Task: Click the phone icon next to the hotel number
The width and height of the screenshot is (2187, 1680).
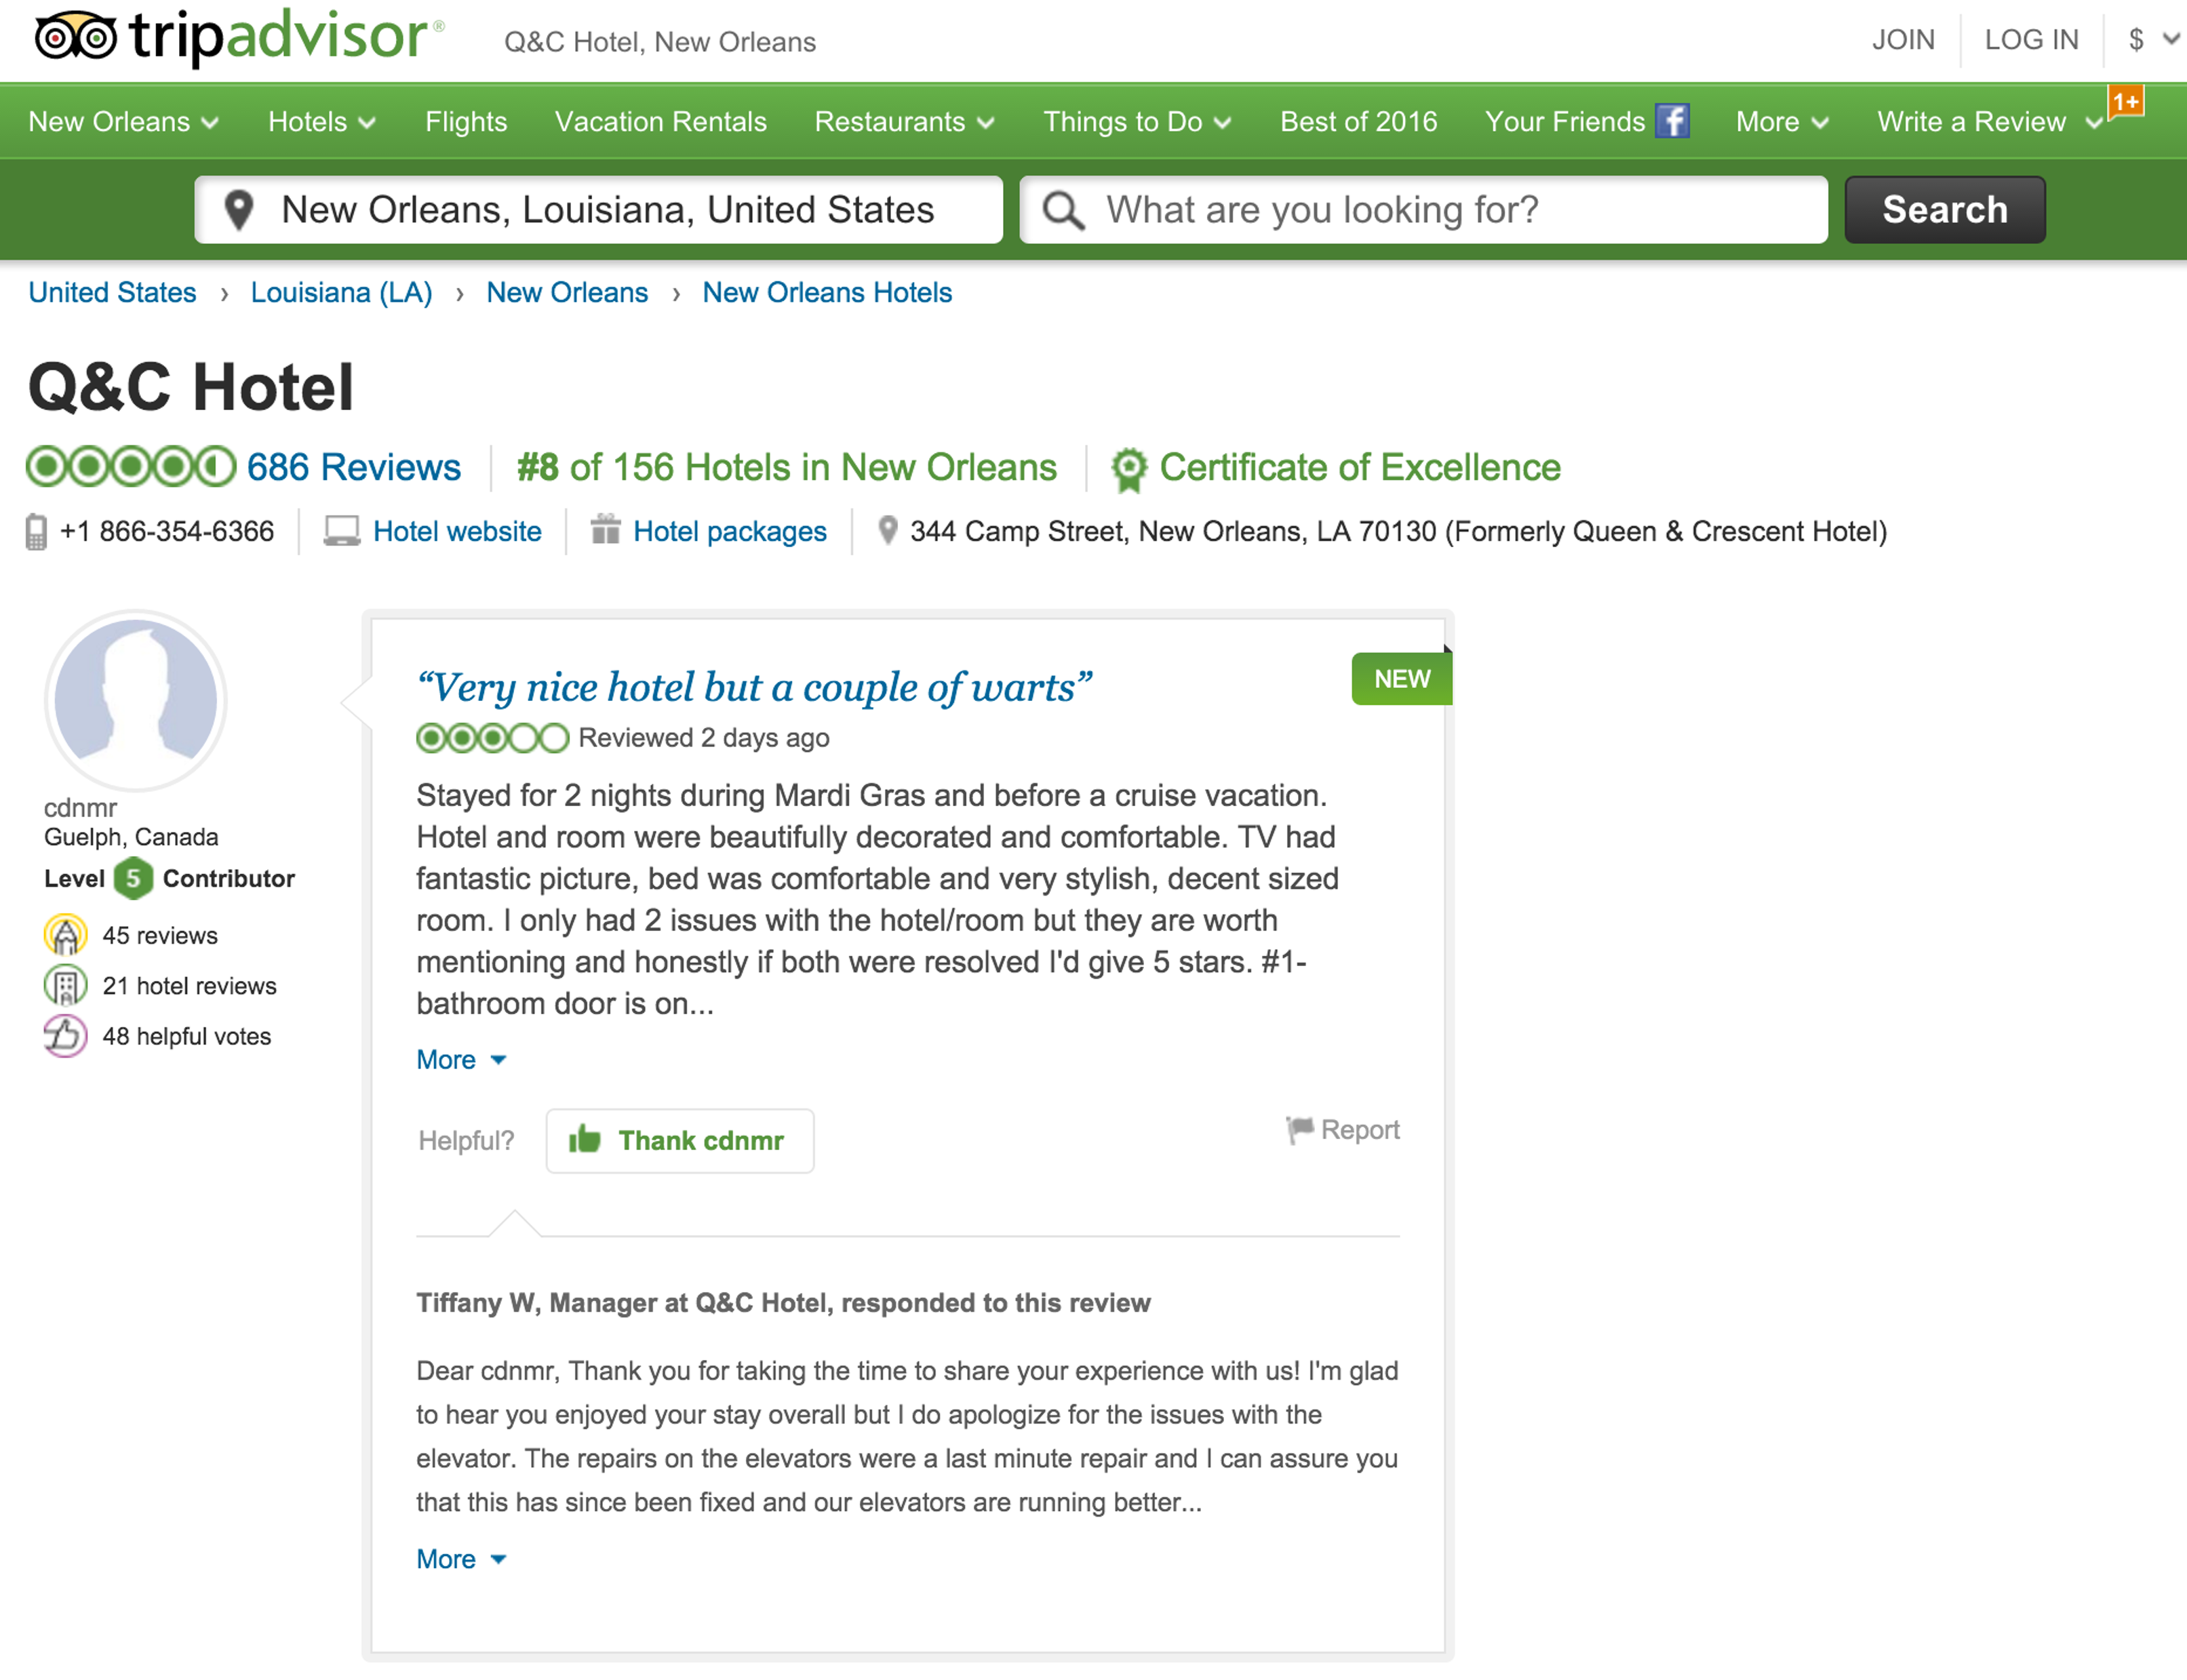Action: click(x=36, y=531)
